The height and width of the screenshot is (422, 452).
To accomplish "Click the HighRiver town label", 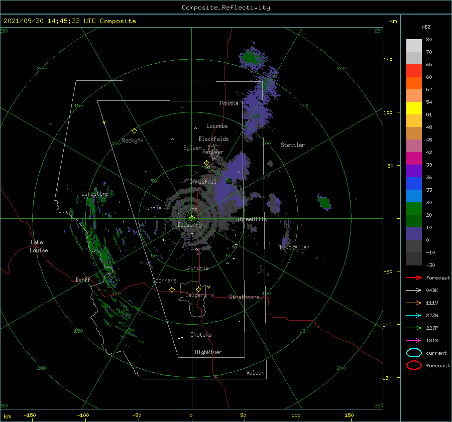I will (x=208, y=352).
